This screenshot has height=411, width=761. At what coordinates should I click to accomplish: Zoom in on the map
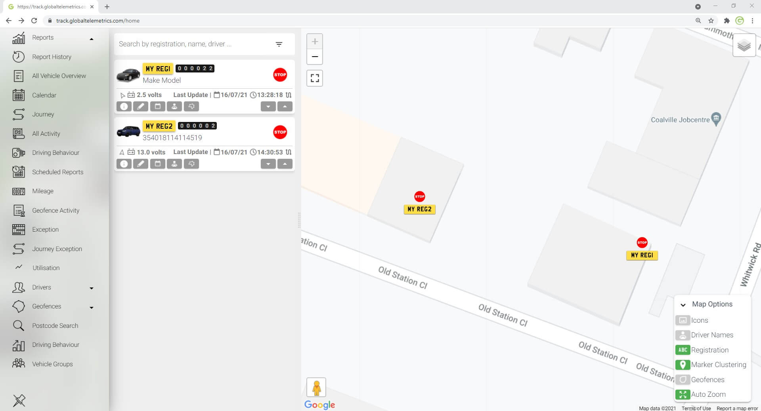pos(315,42)
